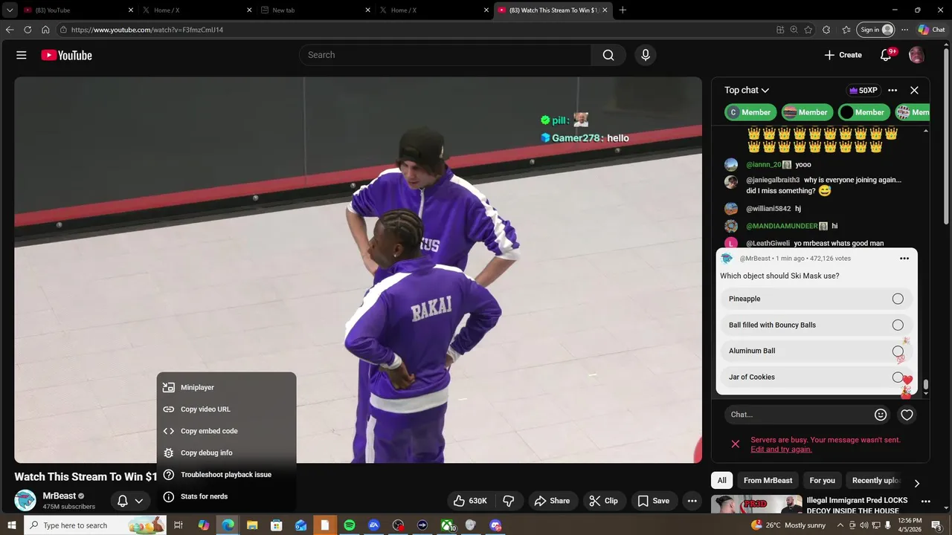Click the browser home button
Viewport: 952px width, 535px height.
45,30
